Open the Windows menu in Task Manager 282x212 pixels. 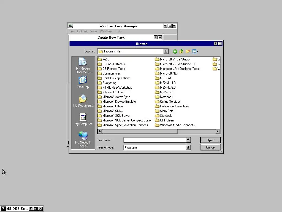[106, 31]
